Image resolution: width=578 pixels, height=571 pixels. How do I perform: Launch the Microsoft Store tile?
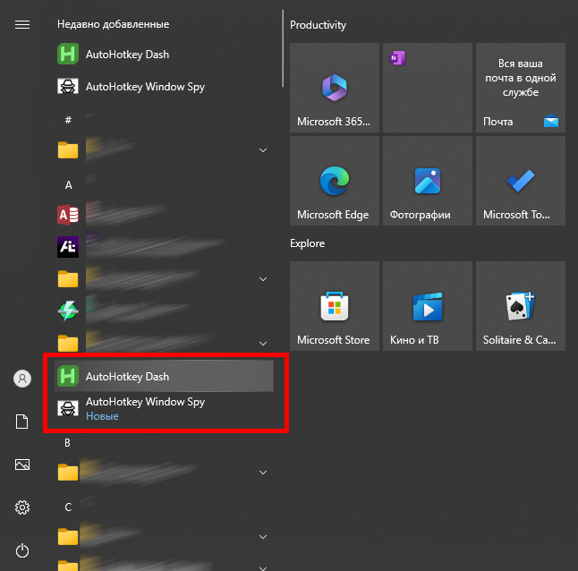(x=334, y=307)
